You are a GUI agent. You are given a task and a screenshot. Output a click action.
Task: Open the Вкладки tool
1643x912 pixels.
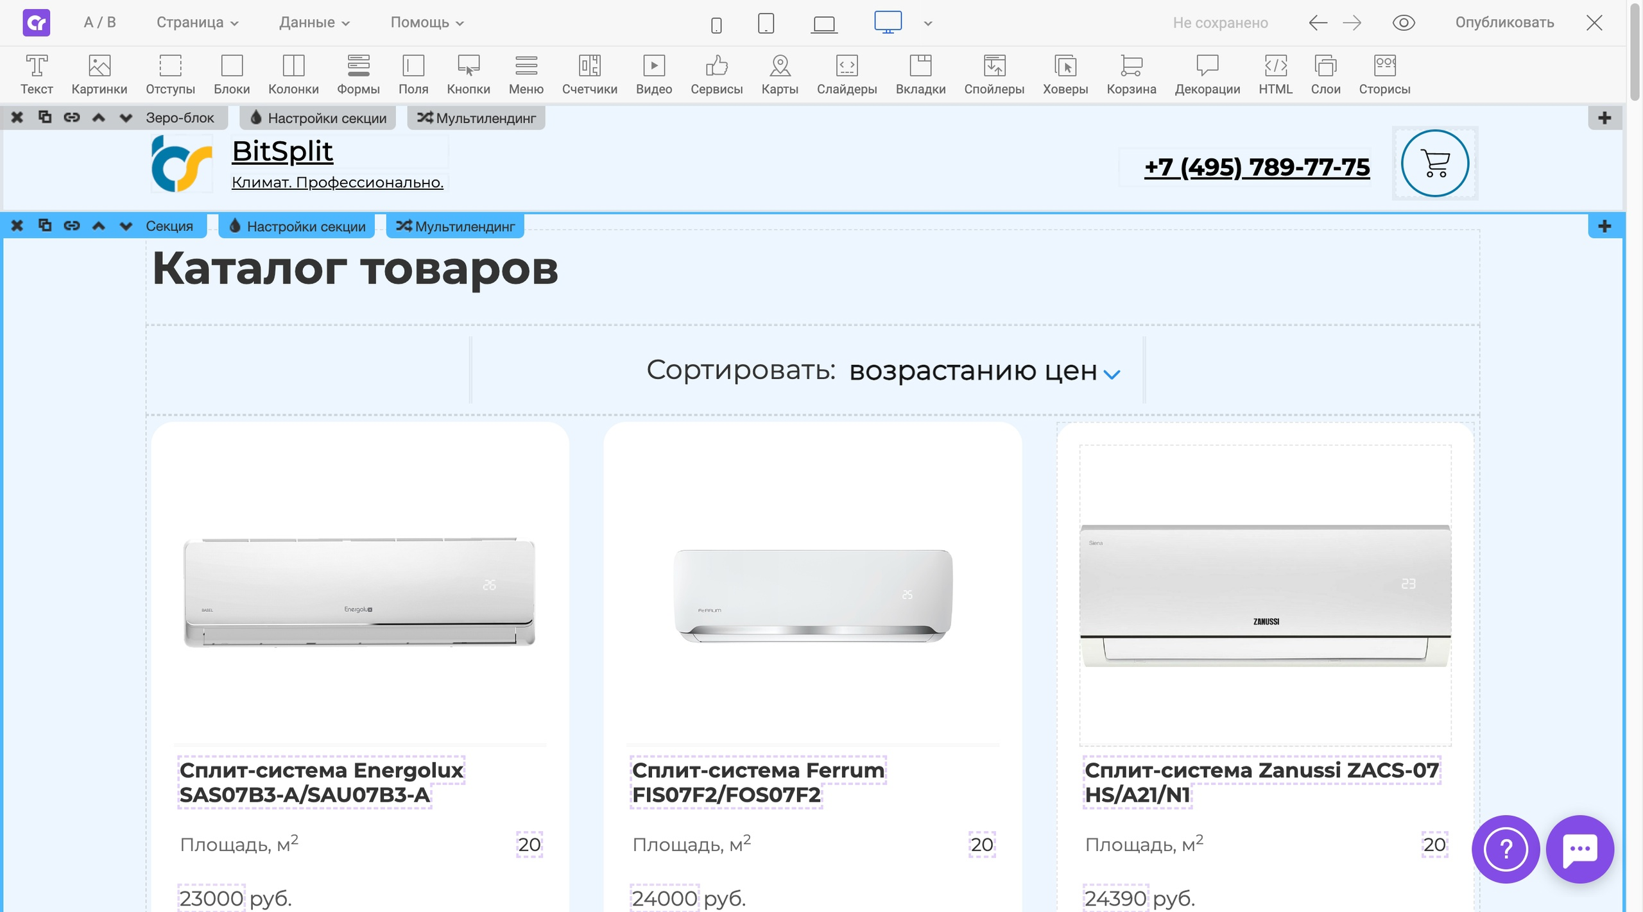pos(920,74)
